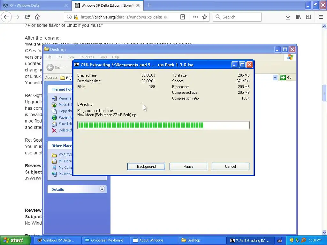Open Firefox home page icon
The width and height of the screenshot is (327, 245).
(x=37, y=17)
